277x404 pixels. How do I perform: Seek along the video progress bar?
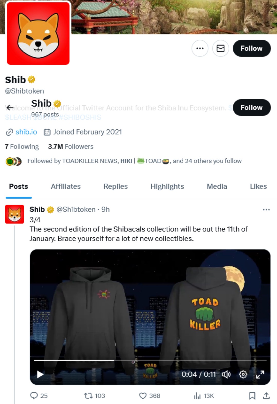click(x=150, y=360)
